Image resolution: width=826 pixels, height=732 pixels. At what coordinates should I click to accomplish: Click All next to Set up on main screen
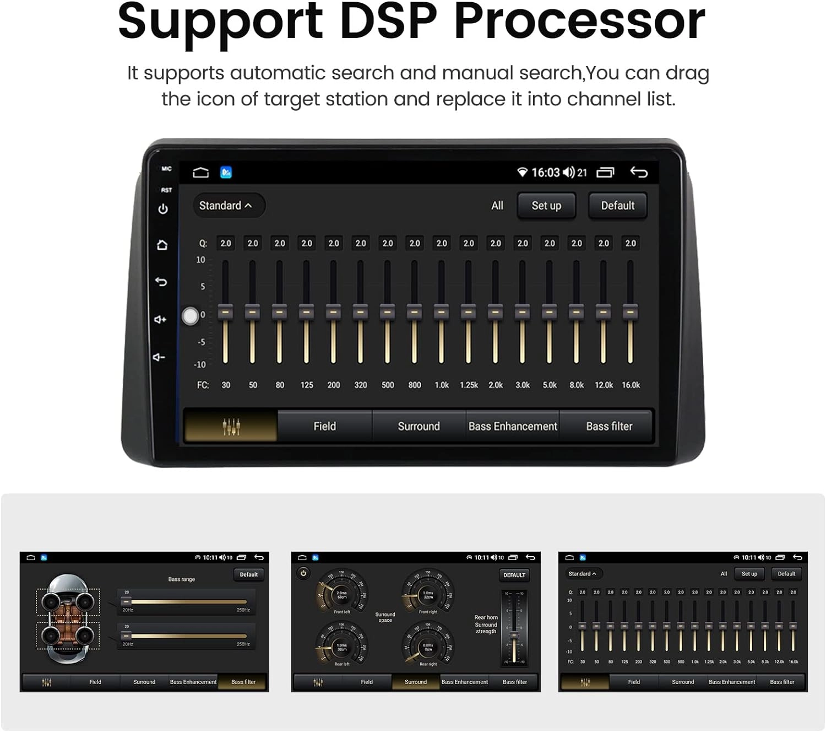tap(497, 206)
